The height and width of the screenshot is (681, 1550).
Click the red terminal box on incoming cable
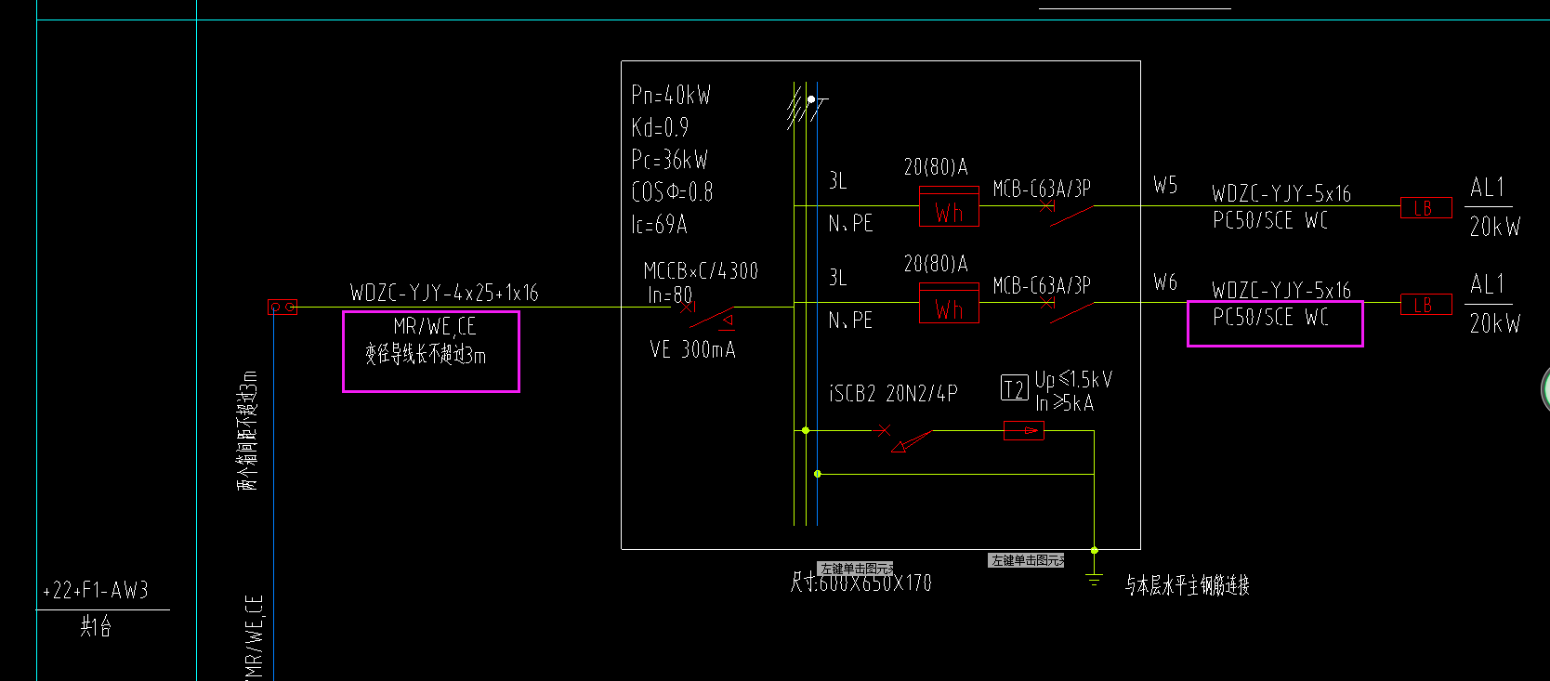[x=282, y=307]
